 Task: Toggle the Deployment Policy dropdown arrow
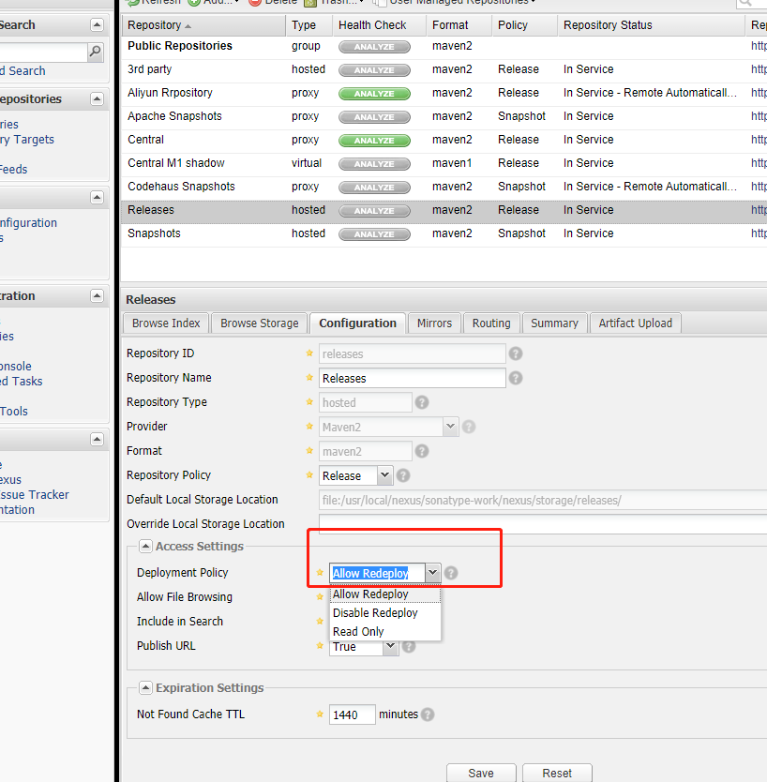(x=432, y=573)
